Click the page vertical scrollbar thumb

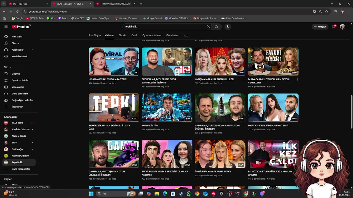pyautogui.click(x=351, y=111)
